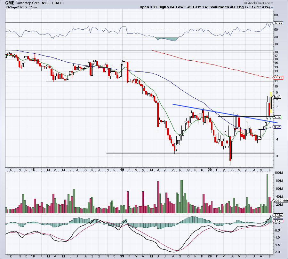
Task: Click the Last 8.40 header value
Action: point(201,7)
